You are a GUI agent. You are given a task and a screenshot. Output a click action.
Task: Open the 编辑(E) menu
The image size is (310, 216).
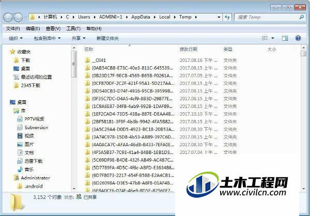[33, 28]
